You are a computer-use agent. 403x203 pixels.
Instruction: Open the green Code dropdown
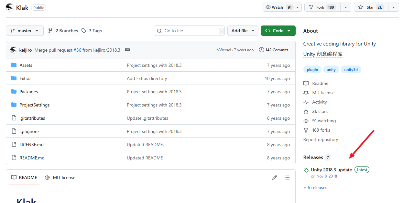pos(278,31)
